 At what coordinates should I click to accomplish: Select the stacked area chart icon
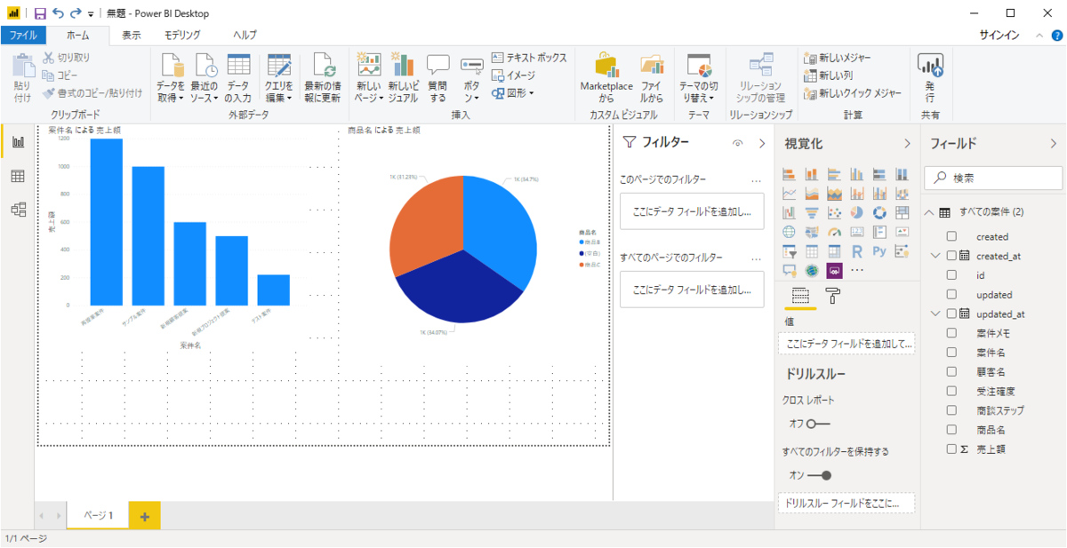(835, 193)
